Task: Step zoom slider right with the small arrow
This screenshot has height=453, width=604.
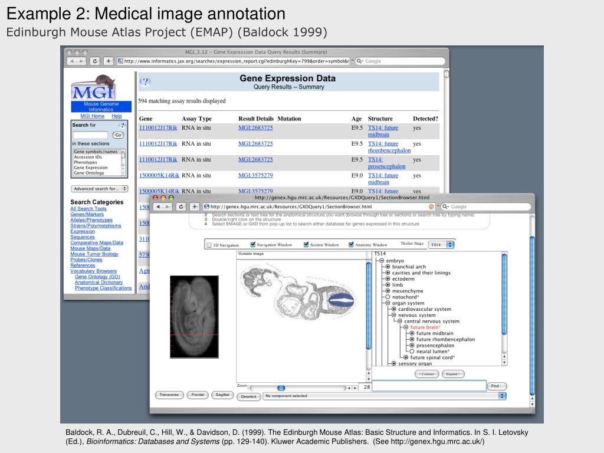Action: tap(354, 388)
